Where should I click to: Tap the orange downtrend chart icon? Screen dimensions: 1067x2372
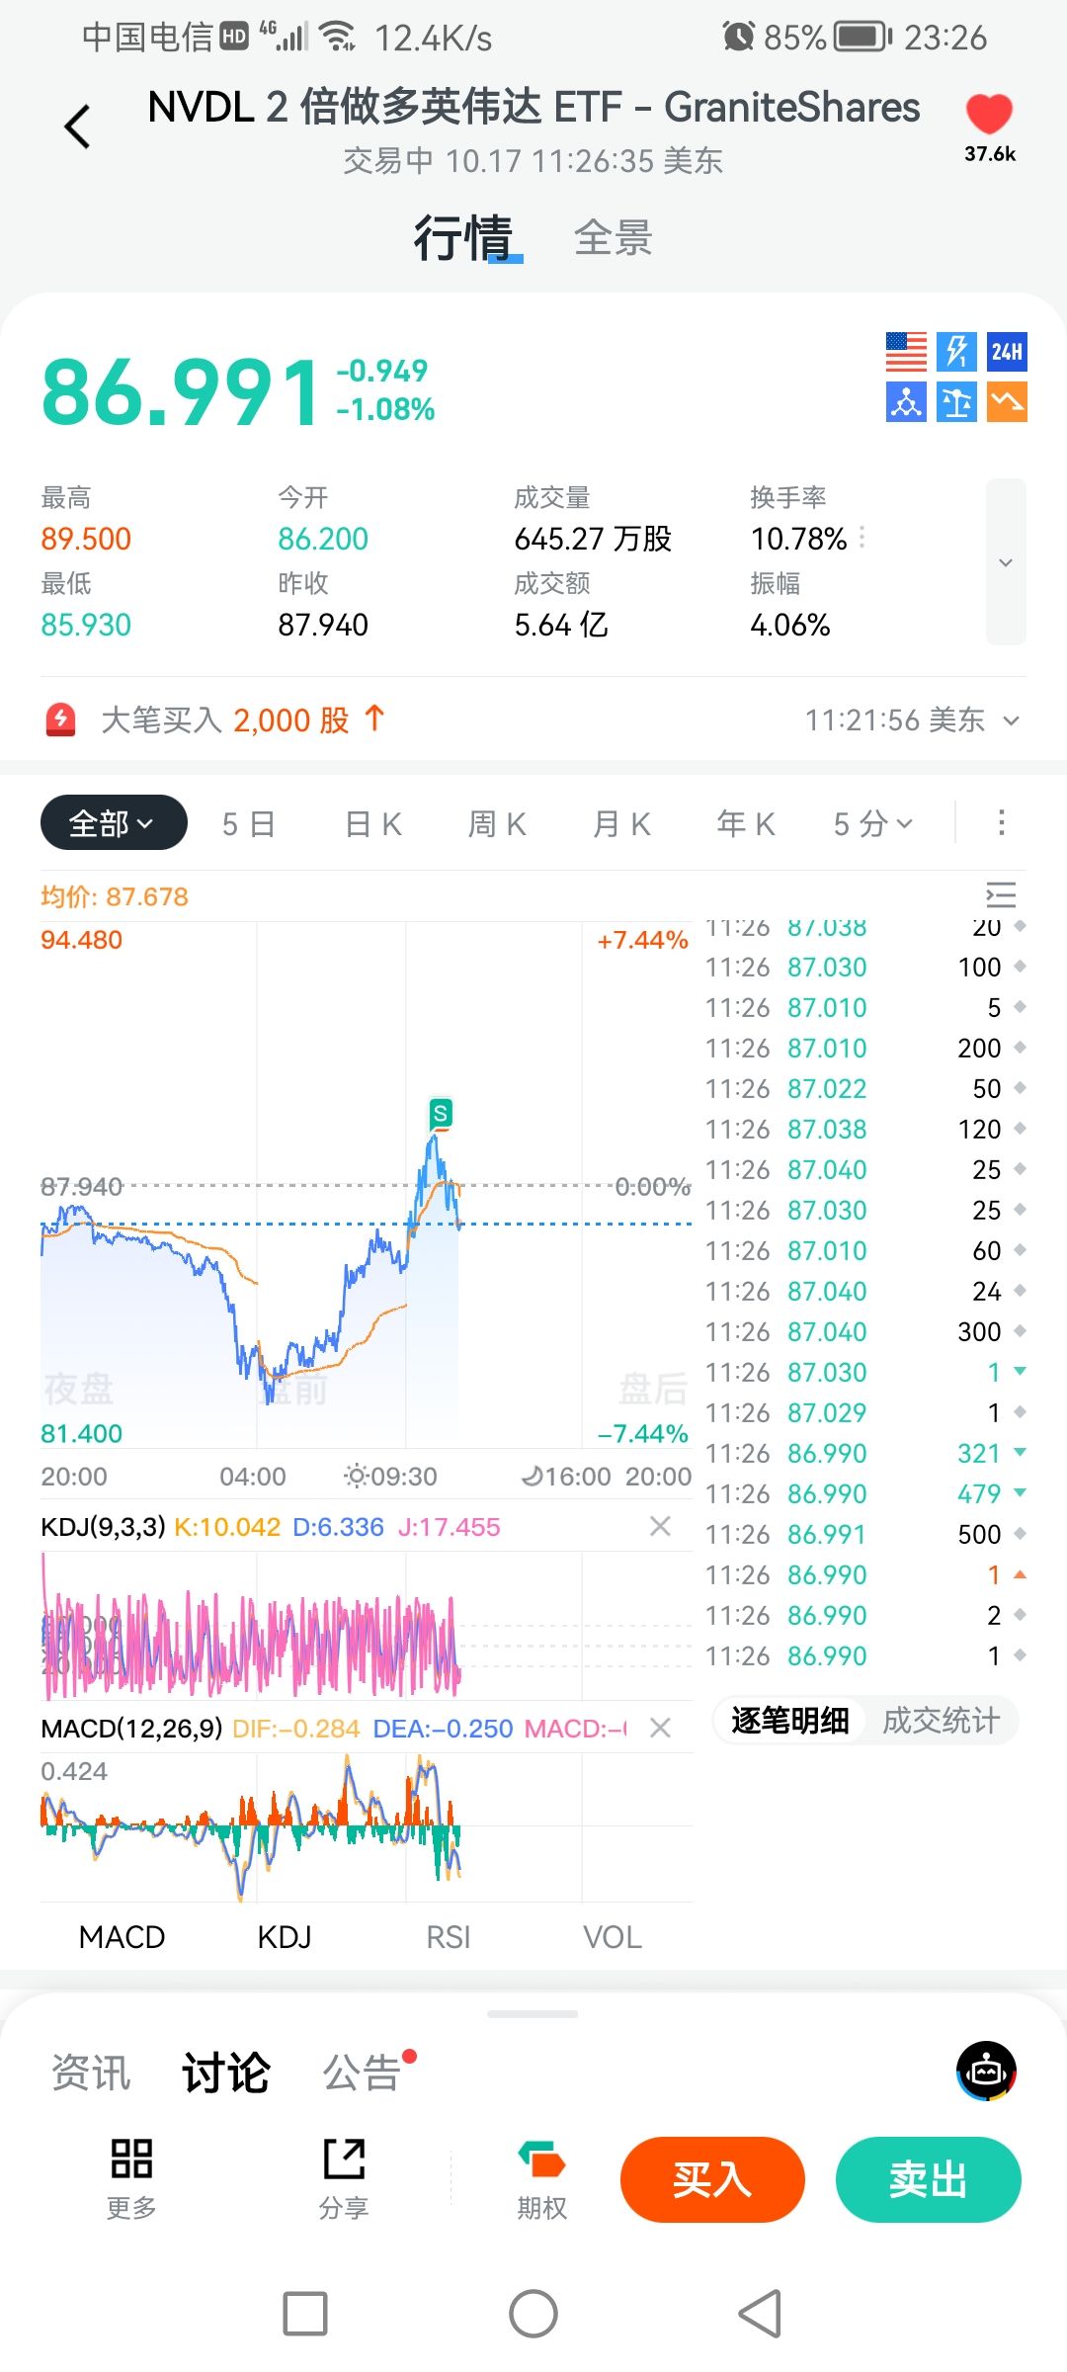(1007, 402)
